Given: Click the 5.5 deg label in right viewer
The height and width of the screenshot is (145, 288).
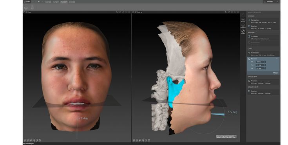Looking at the screenshot, I should coord(232,112).
